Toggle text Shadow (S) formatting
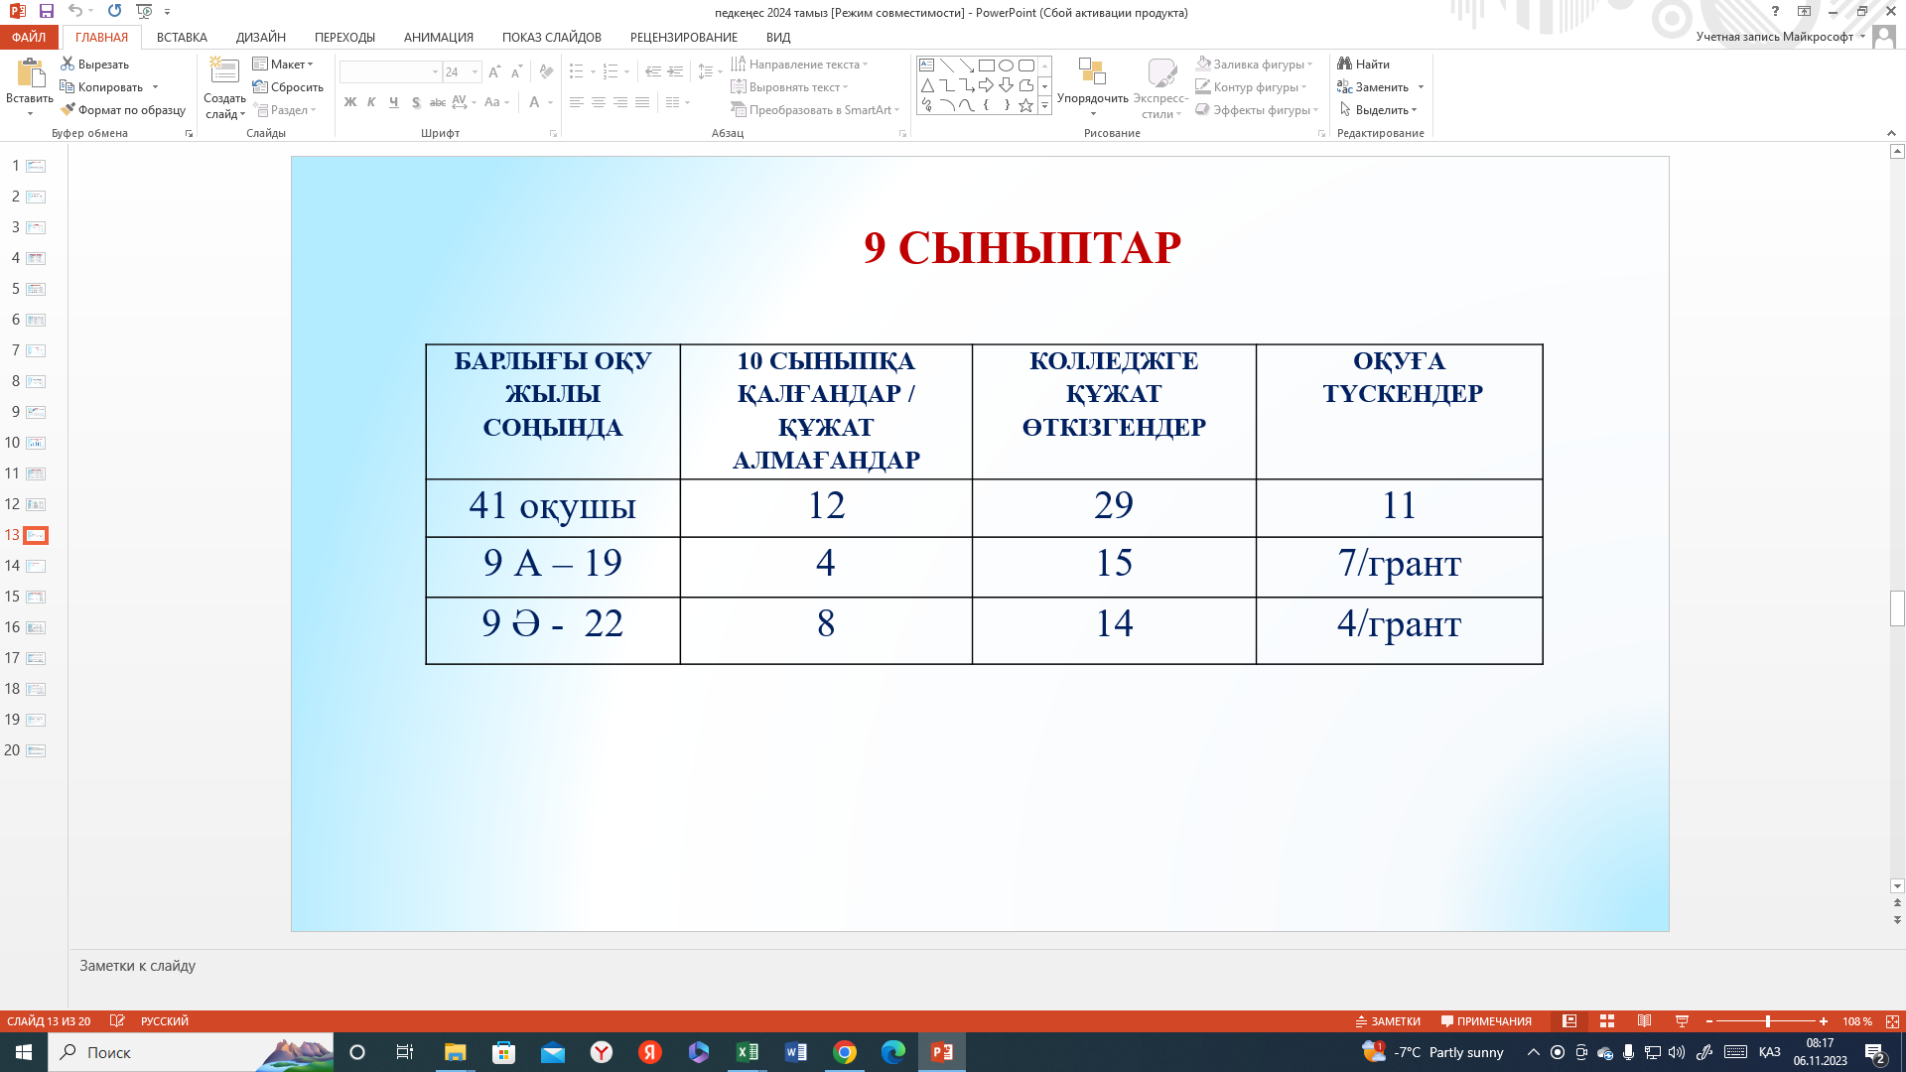 [x=416, y=102]
